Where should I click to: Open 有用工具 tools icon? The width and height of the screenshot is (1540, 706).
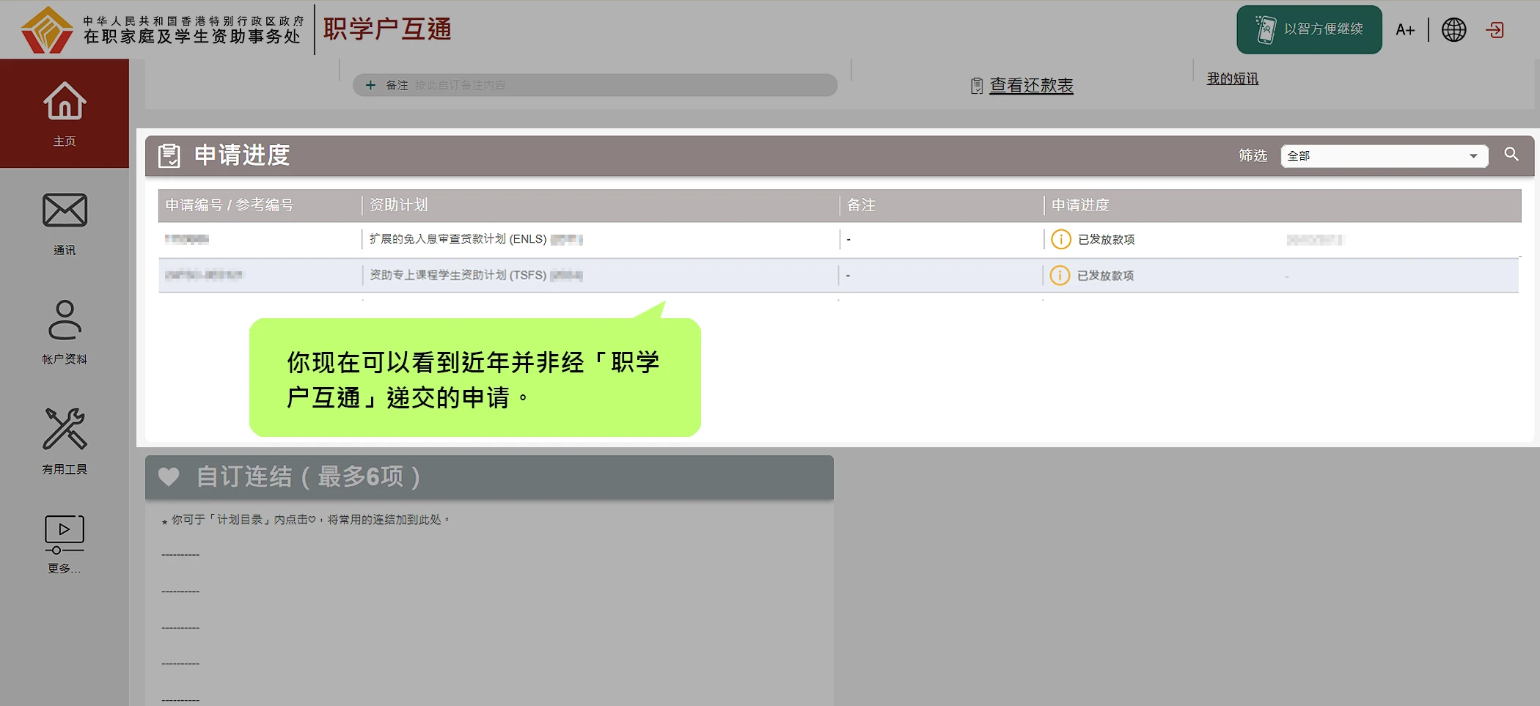coord(65,429)
